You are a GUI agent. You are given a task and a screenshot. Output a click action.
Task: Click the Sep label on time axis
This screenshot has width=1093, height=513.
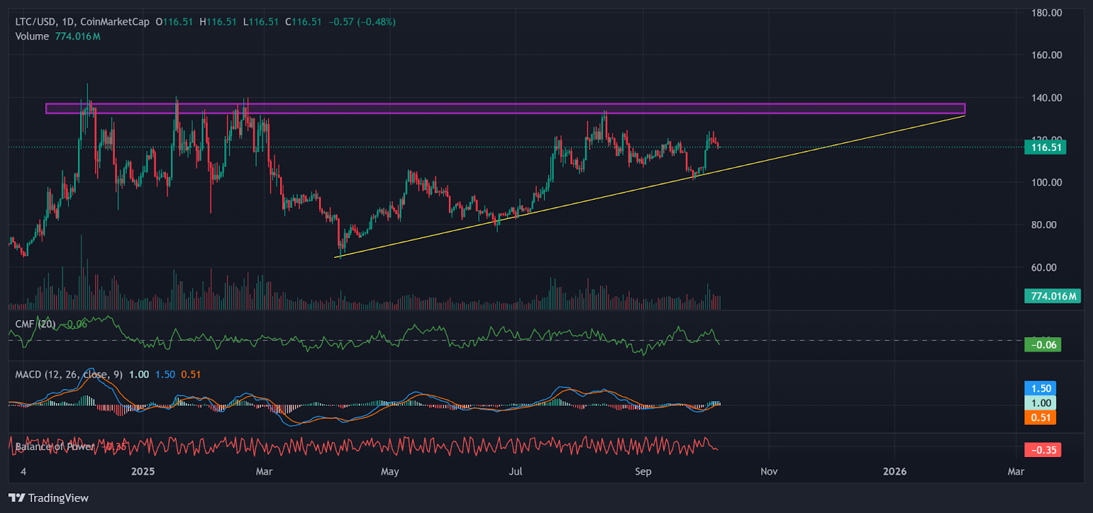tap(643, 471)
